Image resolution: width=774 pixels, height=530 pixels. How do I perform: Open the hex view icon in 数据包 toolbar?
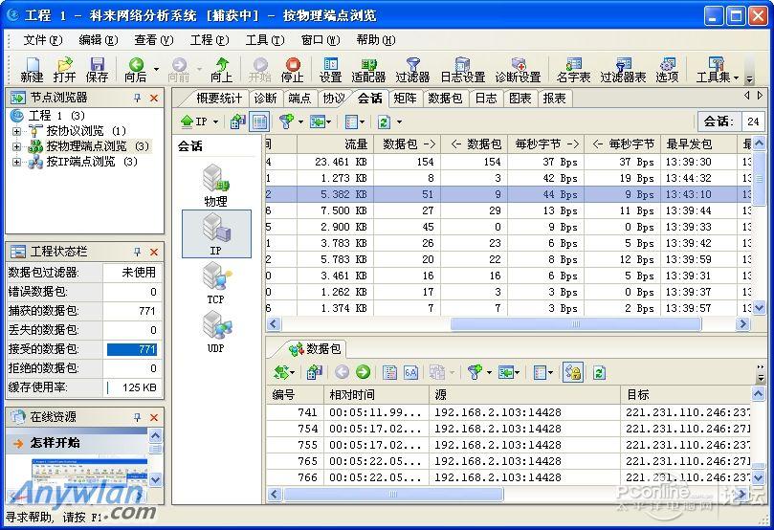410,372
